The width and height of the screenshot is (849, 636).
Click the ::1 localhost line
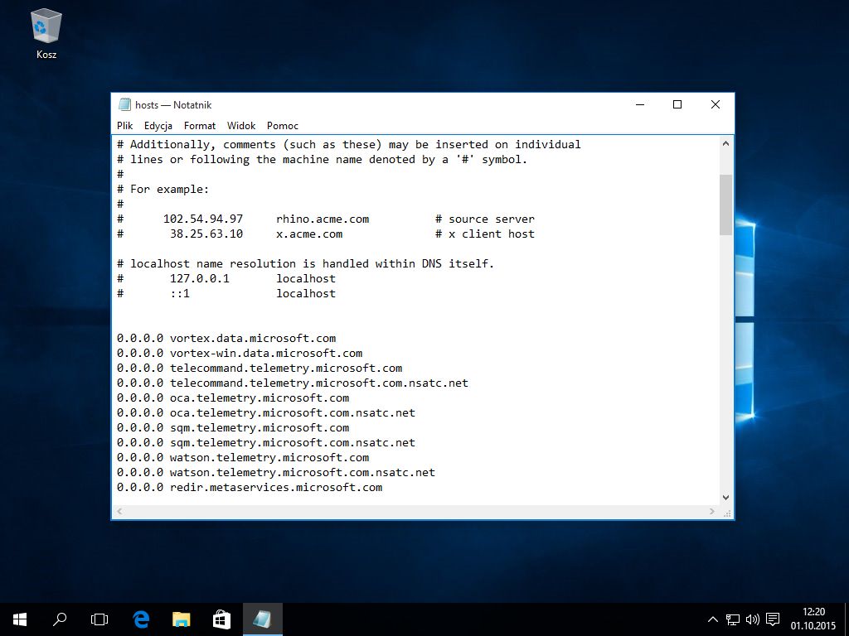click(226, 293)
